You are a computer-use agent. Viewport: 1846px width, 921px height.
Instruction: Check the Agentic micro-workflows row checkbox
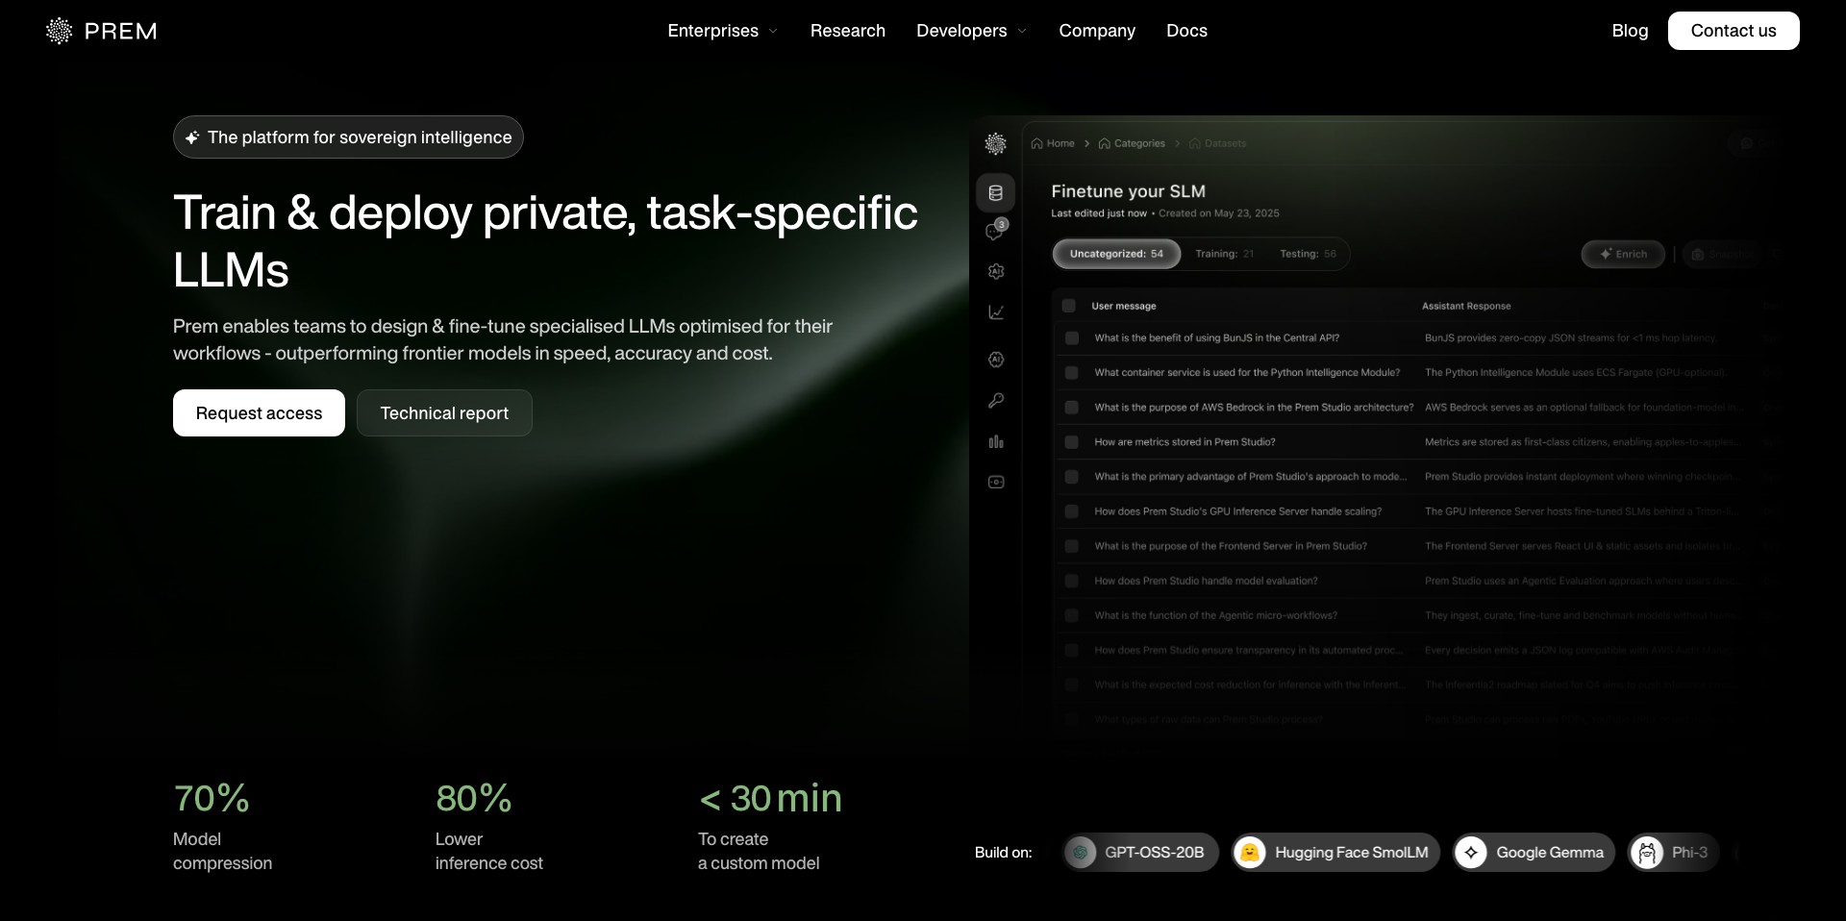[x=1071, y=615]
